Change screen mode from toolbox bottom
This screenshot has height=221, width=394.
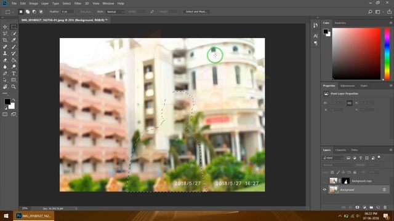(14, 114)
